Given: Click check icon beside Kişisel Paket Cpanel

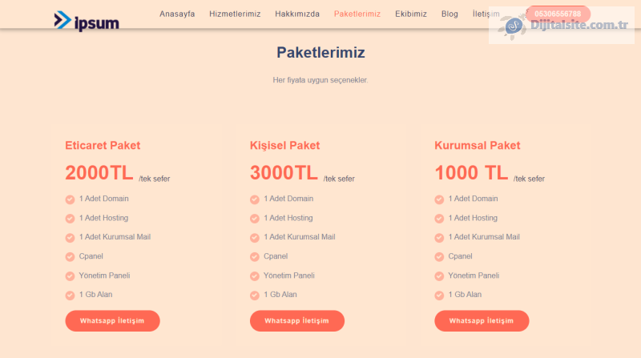Looking at the screenshot, I should [255, 257].
